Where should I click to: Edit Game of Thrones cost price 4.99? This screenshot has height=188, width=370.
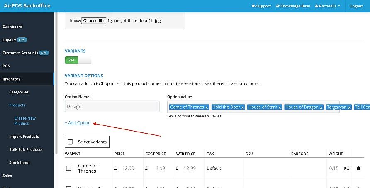pyautogui.click(x=160, y=168)
